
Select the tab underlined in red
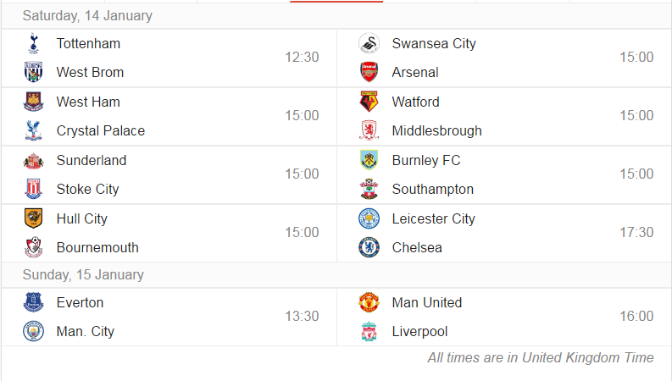click(336, 2)
